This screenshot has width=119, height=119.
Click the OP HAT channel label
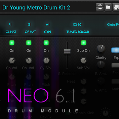tap(30, 32)
